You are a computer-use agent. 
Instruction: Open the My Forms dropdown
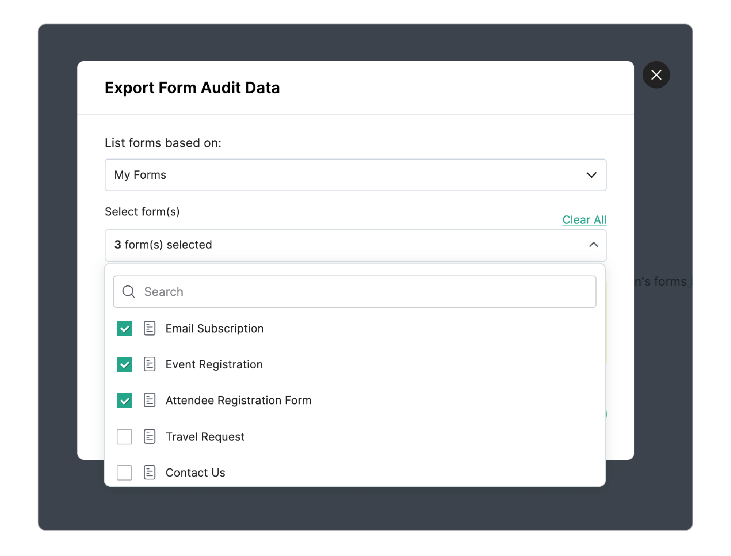coord(355,175)
